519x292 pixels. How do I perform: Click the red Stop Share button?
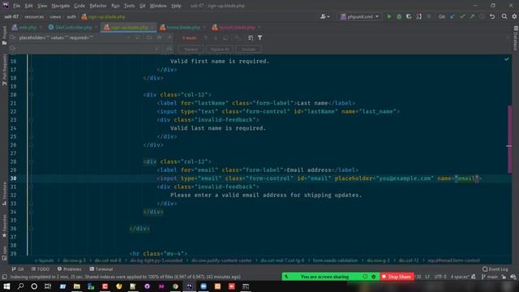397,277
